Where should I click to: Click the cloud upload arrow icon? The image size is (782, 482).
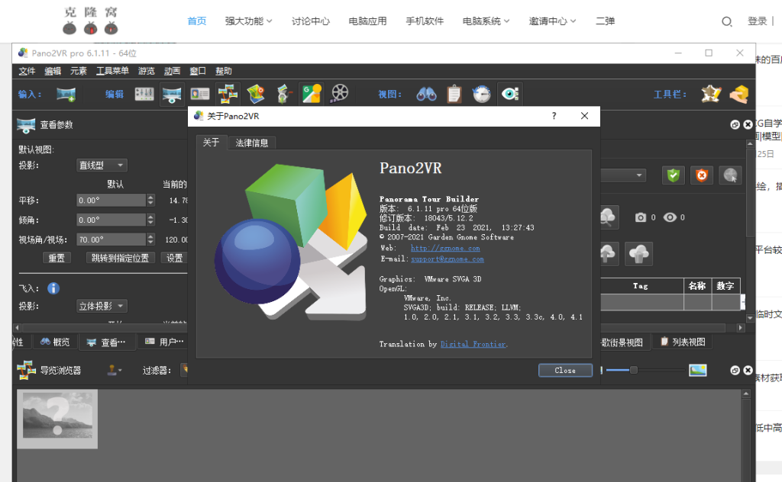(x=609, y=254)
